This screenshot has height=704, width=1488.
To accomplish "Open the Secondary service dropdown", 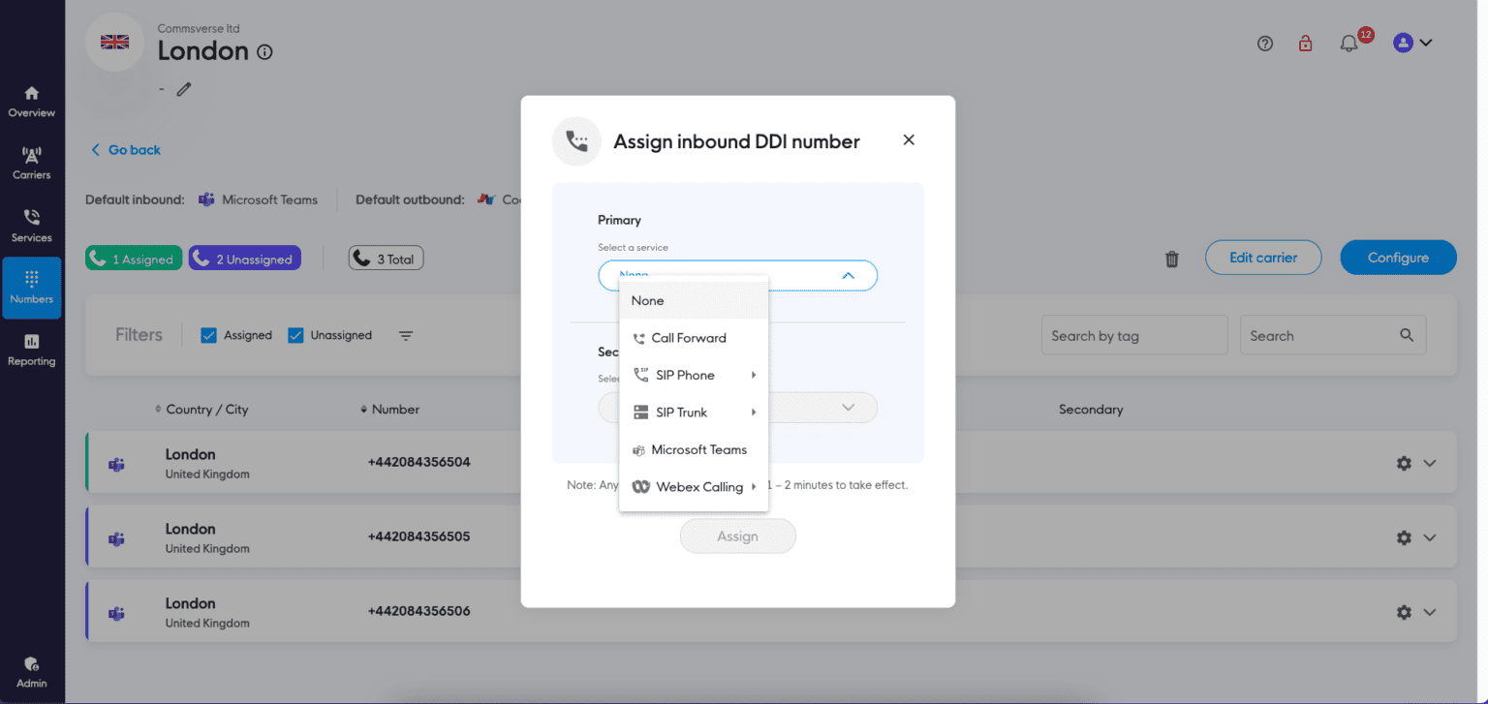I will point(849,408).
